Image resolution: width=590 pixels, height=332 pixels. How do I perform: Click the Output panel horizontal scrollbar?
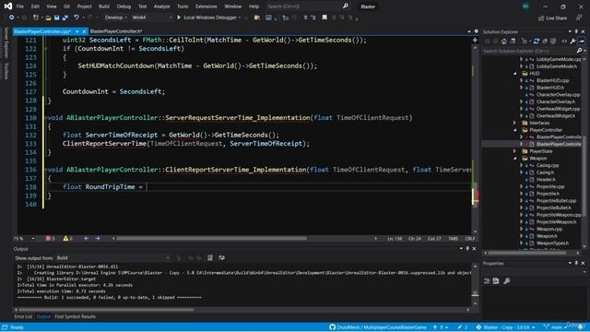click(106, 310)
